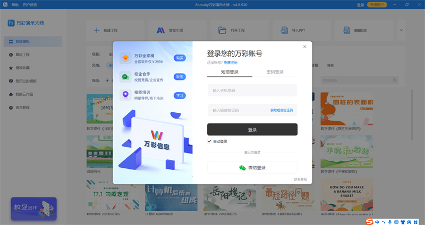
Task: Click 用户反馈 in title bar
Action: [x=30, y=5]
